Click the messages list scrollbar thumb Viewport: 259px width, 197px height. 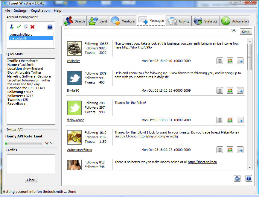pos(250,57)
